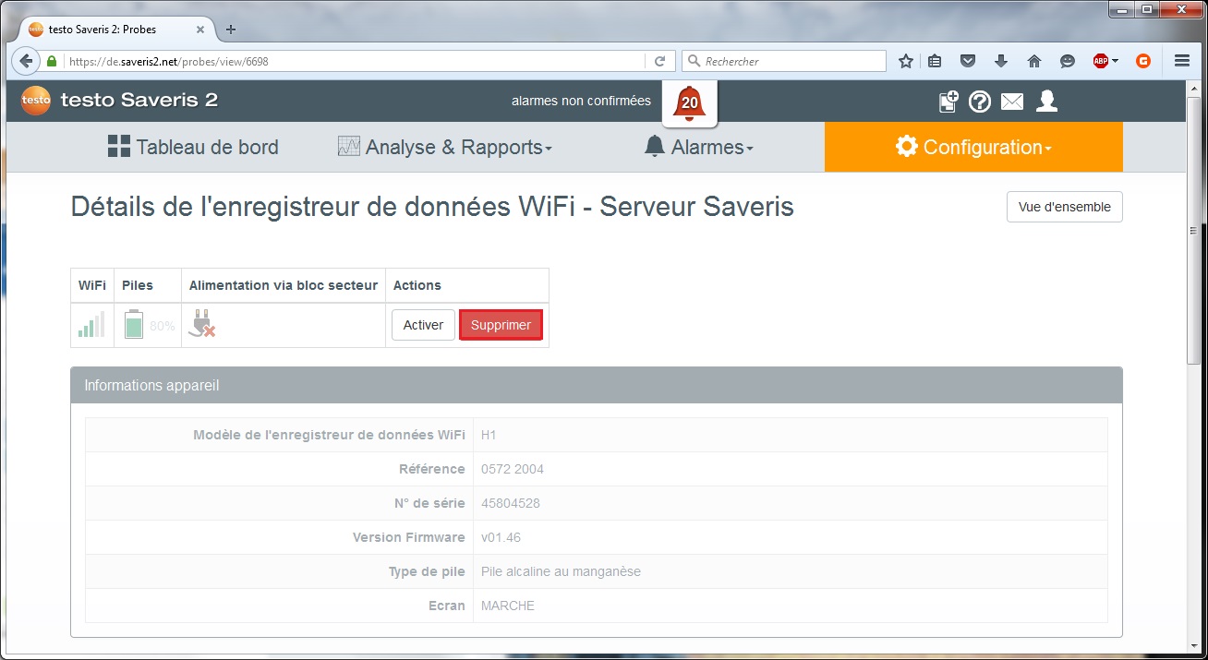Bookmark this page with star icon
The height and width of the screenshot is (660, 1208).
(x=906, y=61)
